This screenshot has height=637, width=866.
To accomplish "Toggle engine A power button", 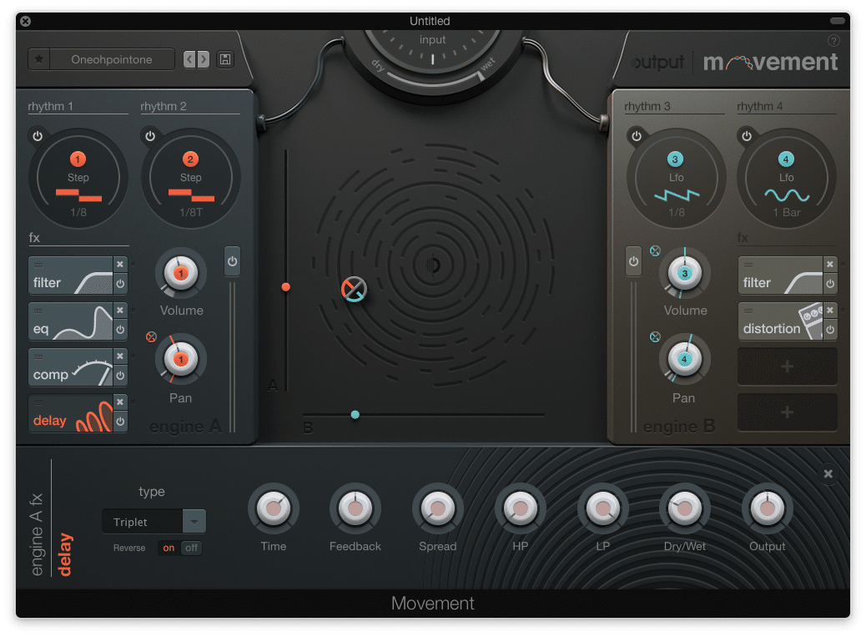I will pyautogui.click(x=232, y=261).
